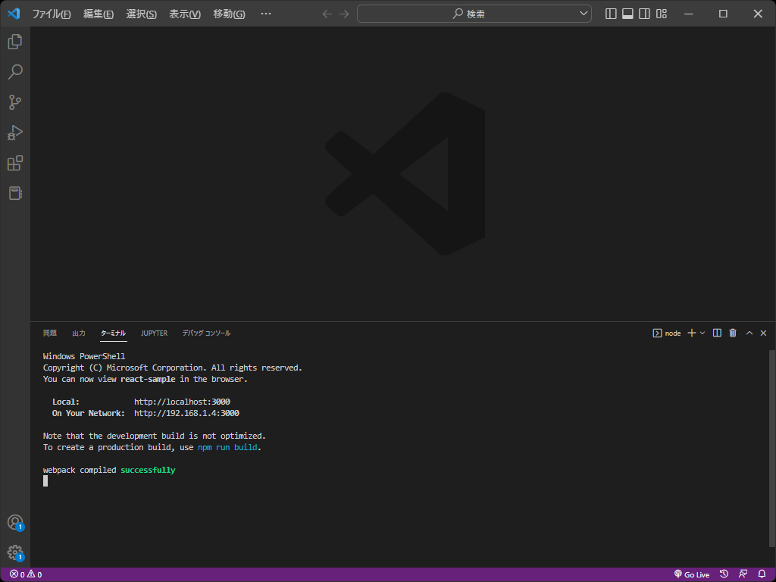Select the ターミナル panel tab

114,333
